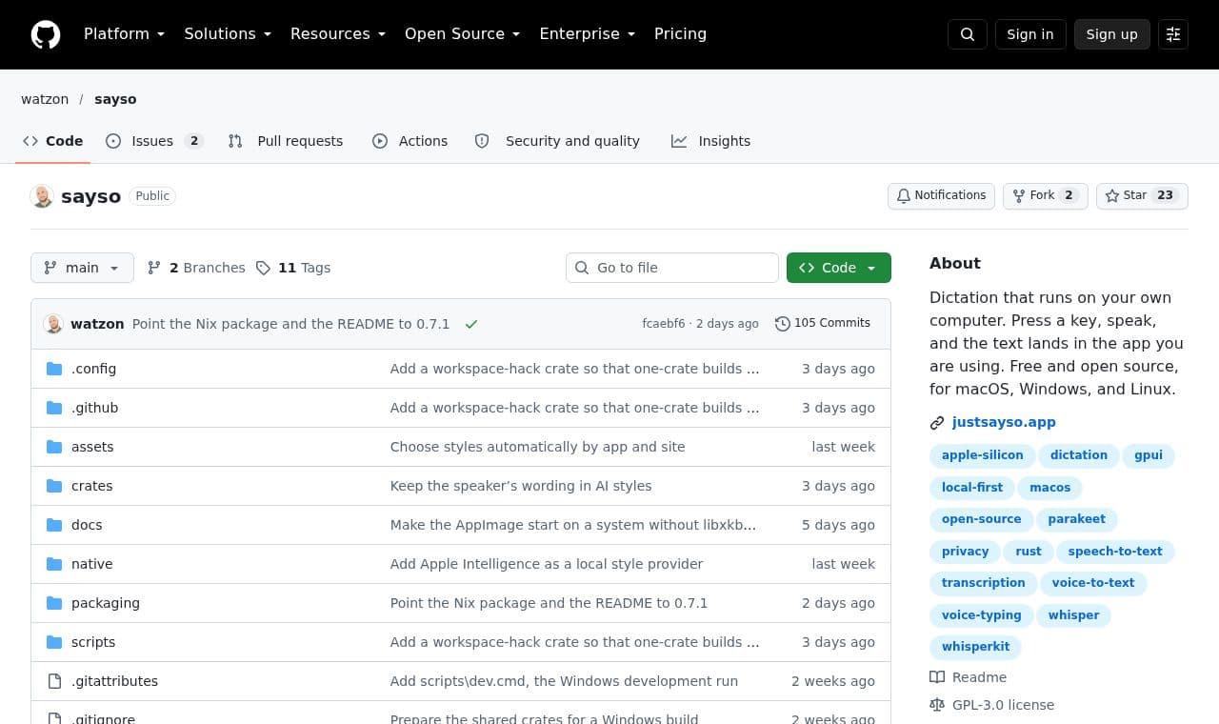The width and height of the screenshot is (1219, 724).
Task: Open the green Code dropdown button
Action: (x=839, y=268)
